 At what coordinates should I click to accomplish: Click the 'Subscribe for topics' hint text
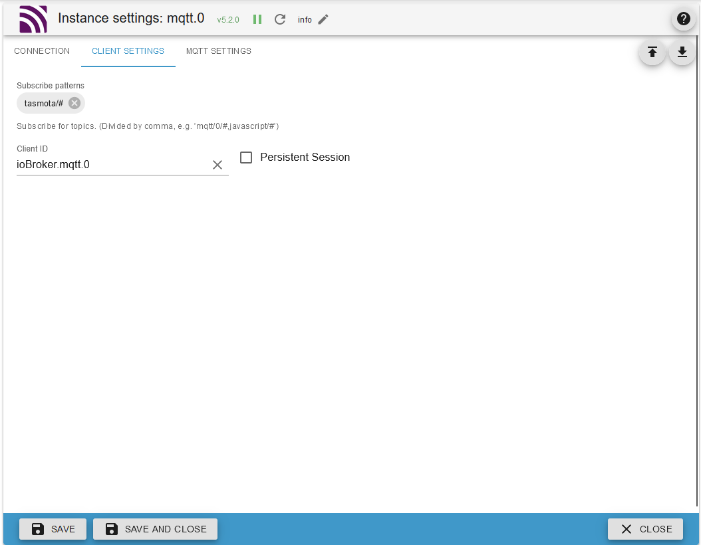[x=148, y=126]
